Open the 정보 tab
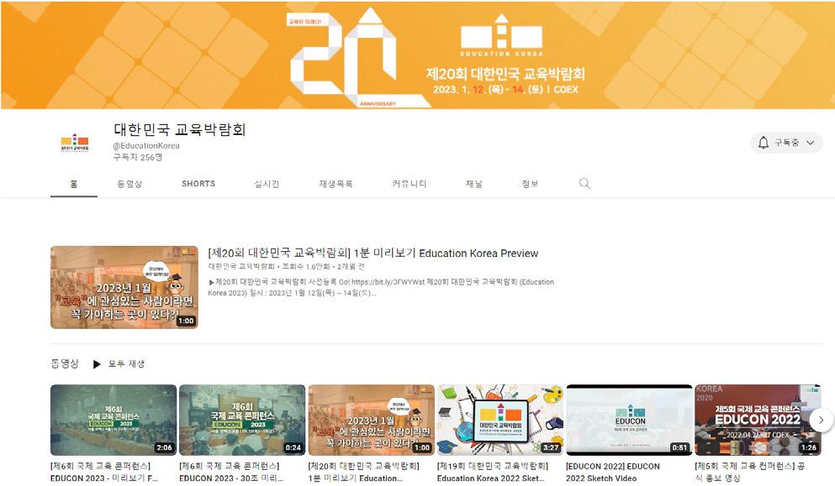The height and width of the screenshot is (486, 835). pos(530,184)
